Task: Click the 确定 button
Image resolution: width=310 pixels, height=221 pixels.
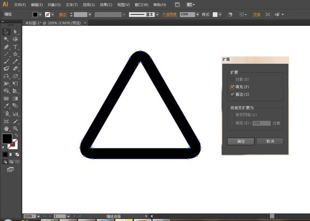Action: (241, 141)
